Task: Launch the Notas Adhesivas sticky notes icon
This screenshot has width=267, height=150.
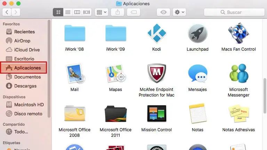Action: pos(238,114)
